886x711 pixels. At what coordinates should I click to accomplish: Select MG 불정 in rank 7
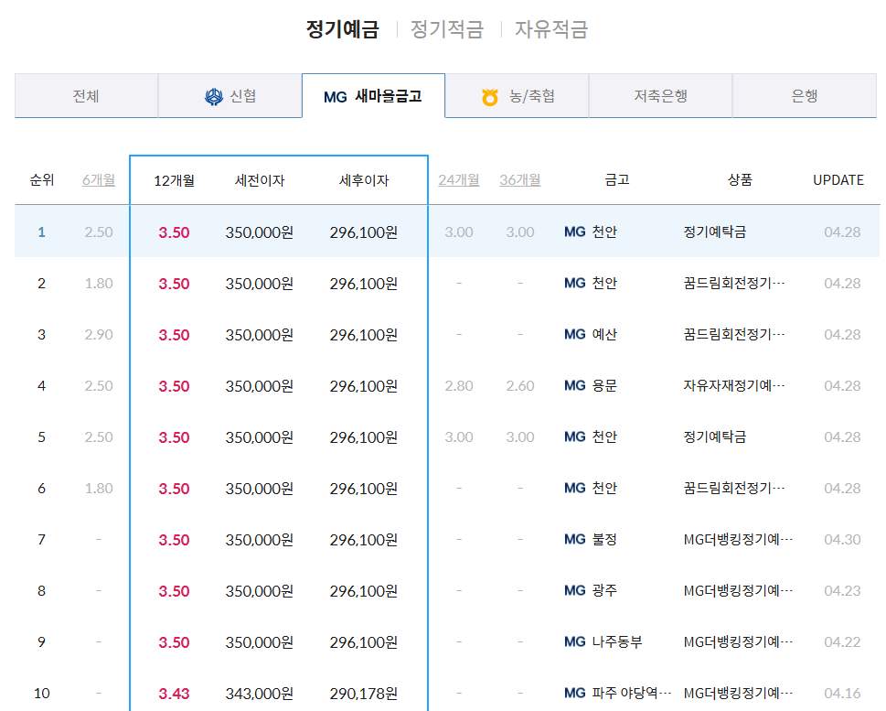click(x=591, y=539)
